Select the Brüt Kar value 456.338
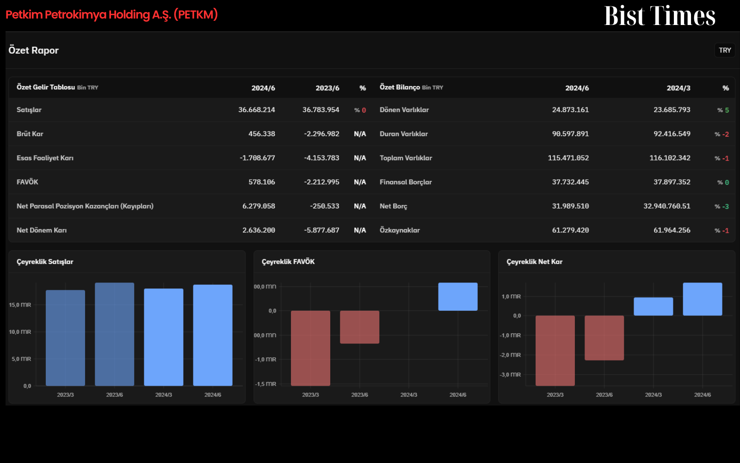 [262, 134]
